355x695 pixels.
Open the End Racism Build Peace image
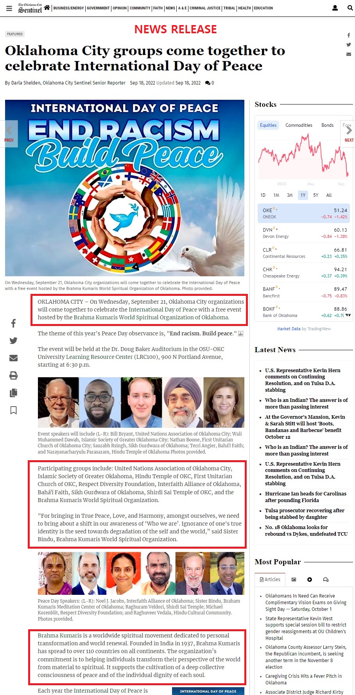pyautogui.click(x=125, y=188)
